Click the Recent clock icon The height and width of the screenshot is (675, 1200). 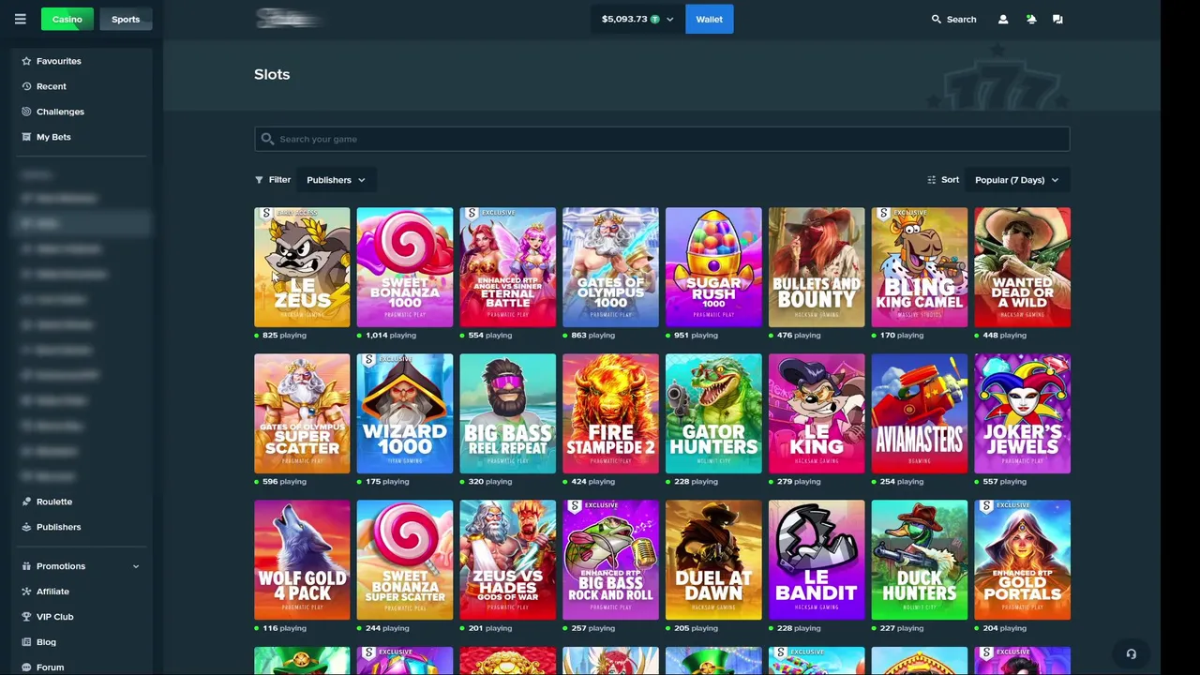tap(27, 86)
